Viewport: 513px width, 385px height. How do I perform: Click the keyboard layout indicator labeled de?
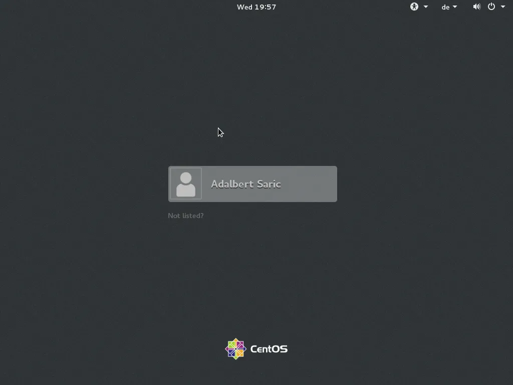[446, 7]
